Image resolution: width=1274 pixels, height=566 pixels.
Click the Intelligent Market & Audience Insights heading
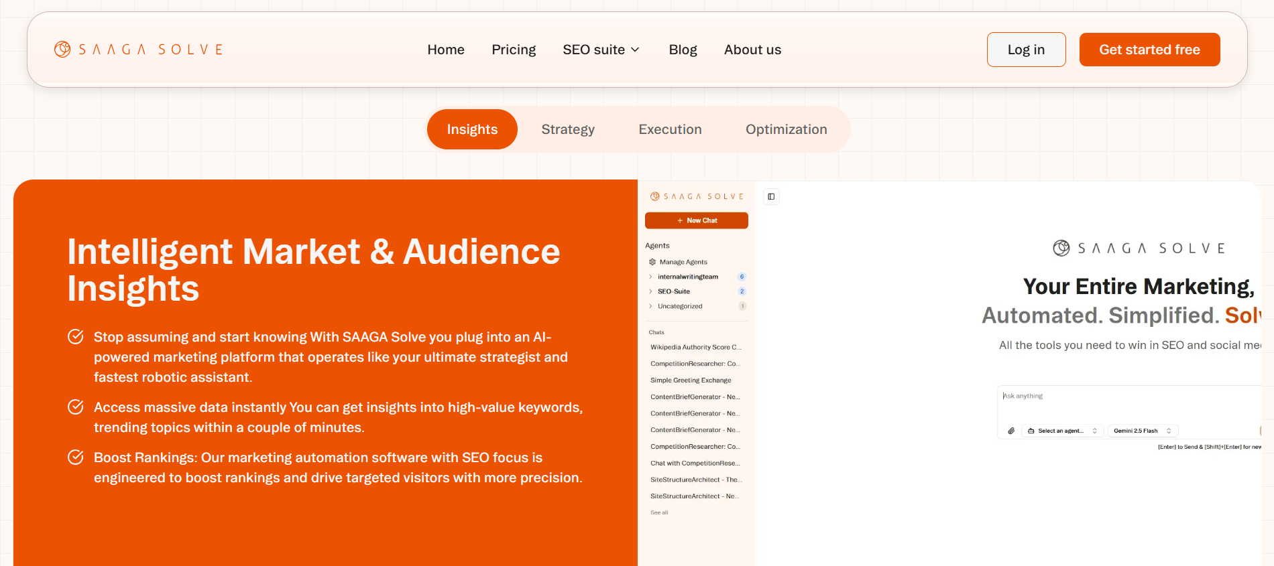pos(314,270)
